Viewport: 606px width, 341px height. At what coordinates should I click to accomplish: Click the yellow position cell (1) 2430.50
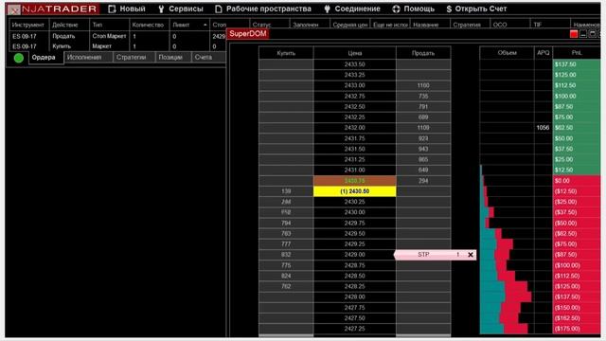click(x=354, y=191)
